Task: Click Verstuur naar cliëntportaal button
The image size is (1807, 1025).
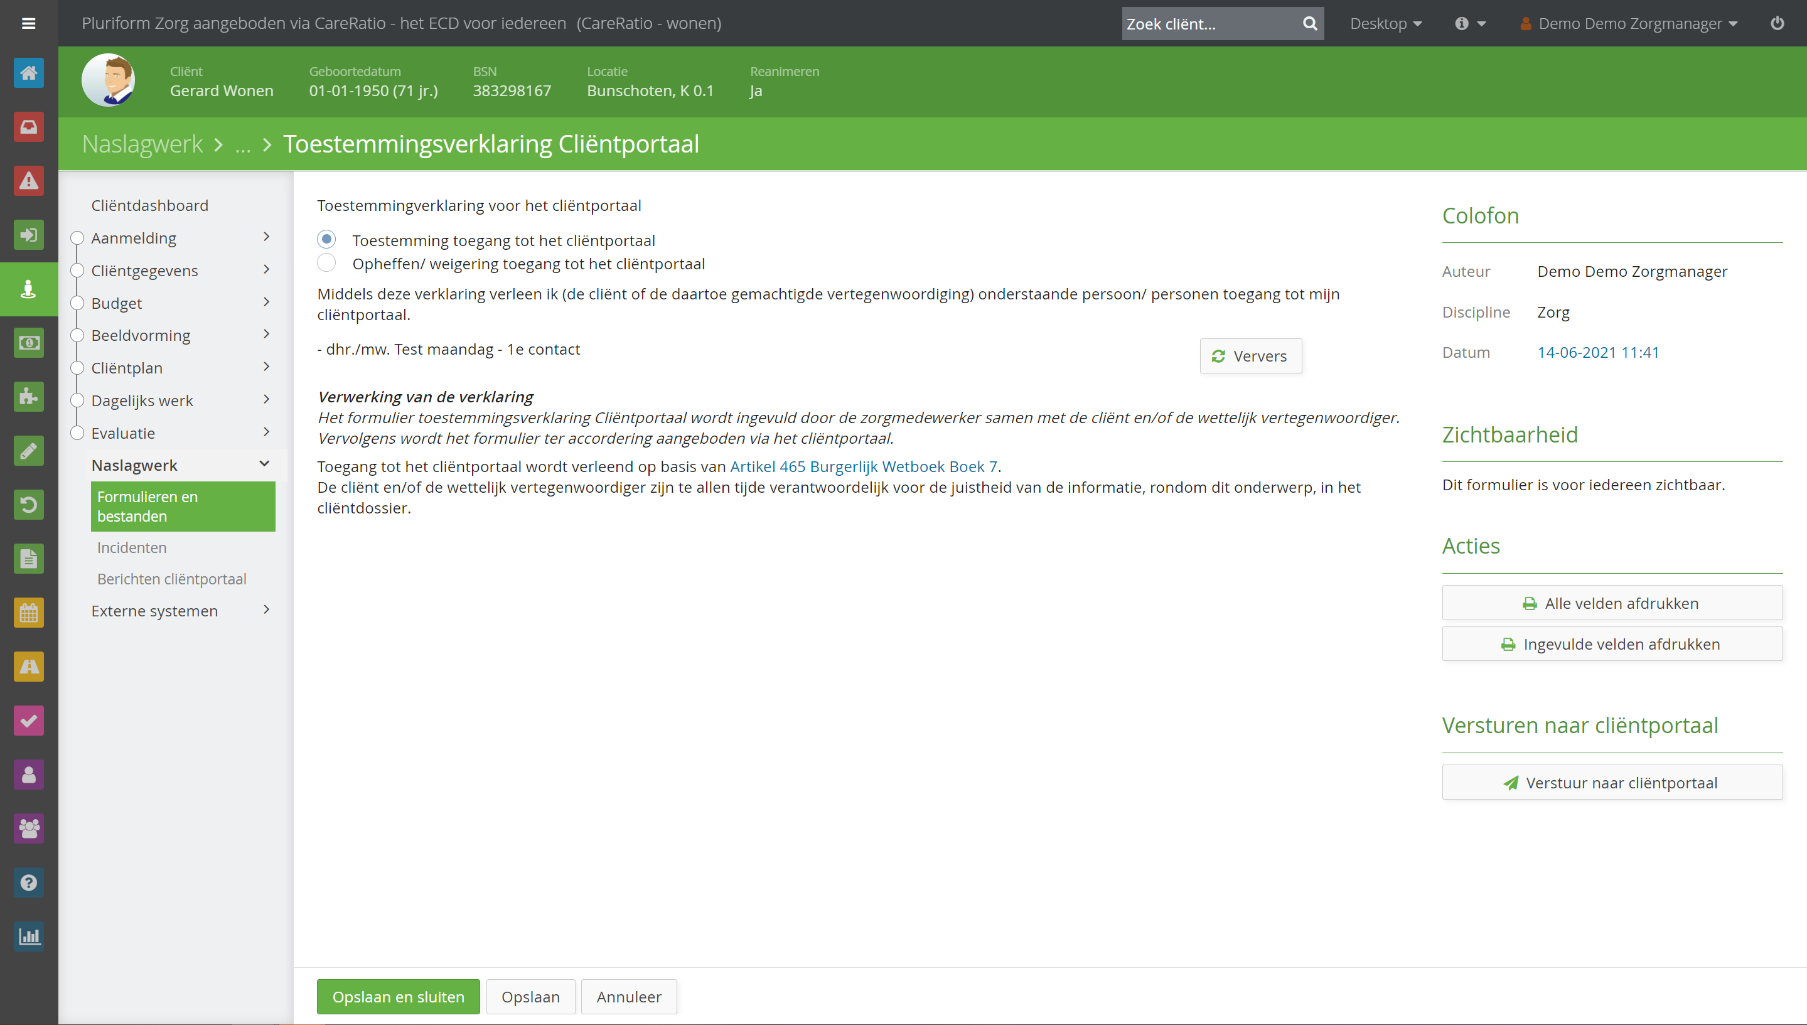Action: tap(1612, 783)
